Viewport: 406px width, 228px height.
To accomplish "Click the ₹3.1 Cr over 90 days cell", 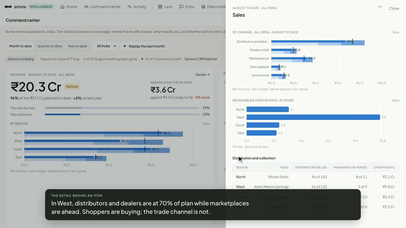I will point(388,177).
